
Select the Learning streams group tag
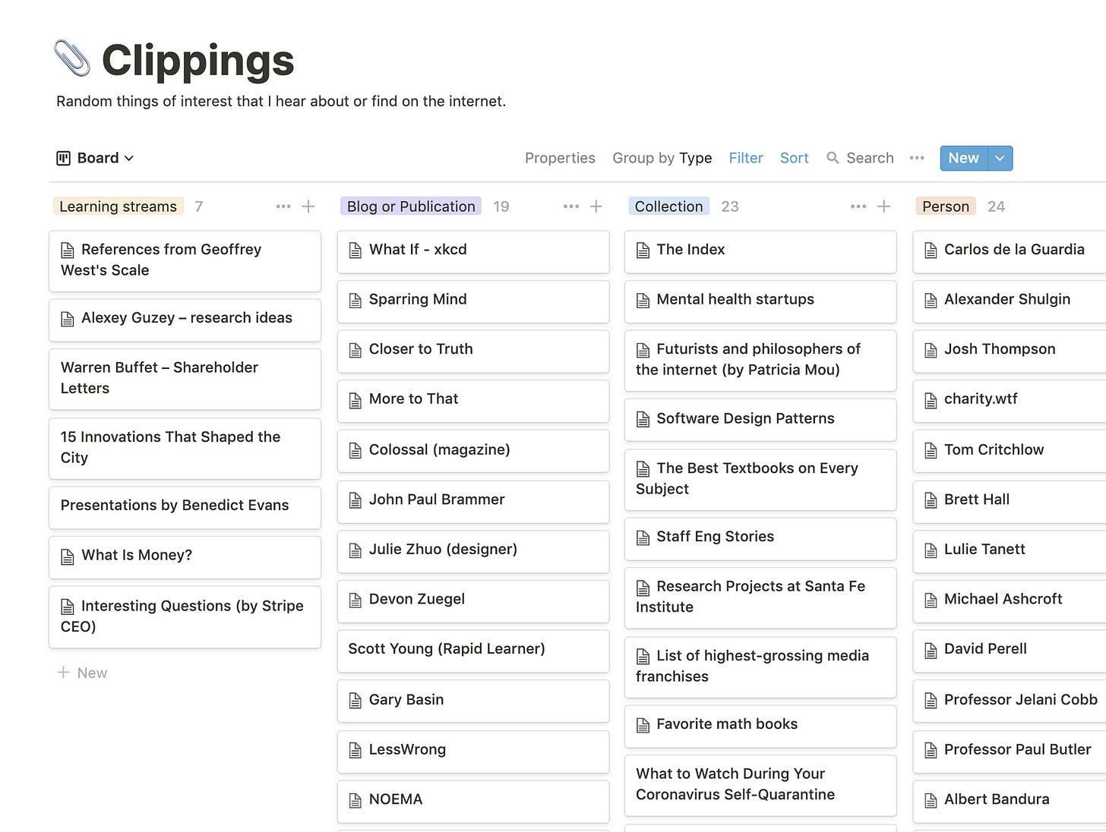pos(118,206)
